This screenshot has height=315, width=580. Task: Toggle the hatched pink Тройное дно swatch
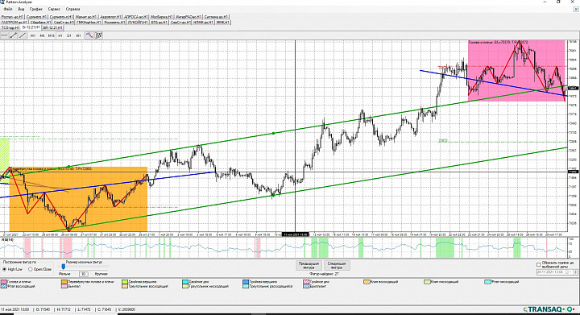pos(306,282)
